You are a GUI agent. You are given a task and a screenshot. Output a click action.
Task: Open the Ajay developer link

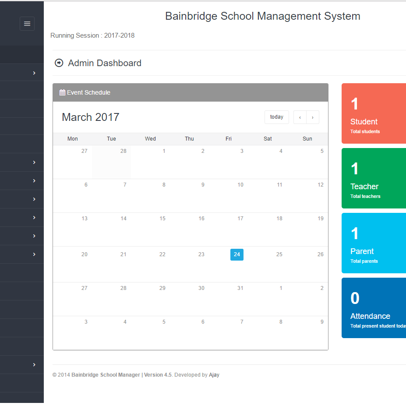214,375
